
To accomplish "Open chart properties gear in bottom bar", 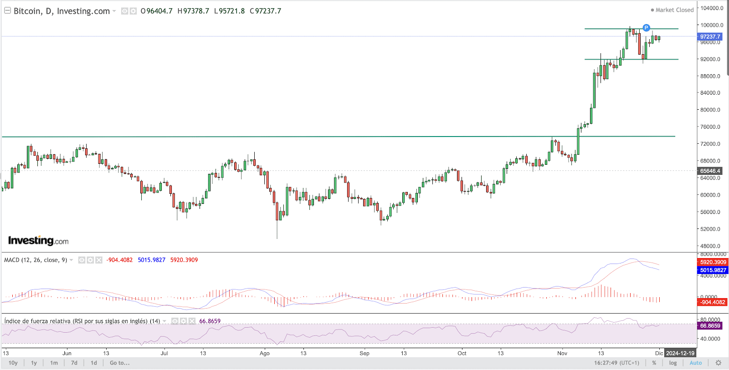I will 719,363.
